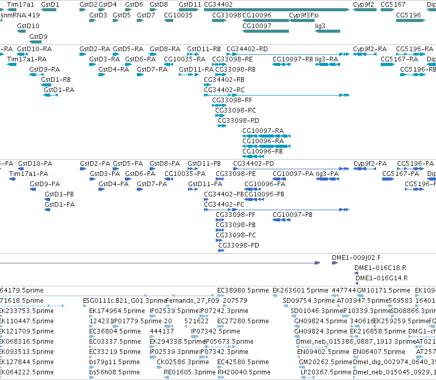This screenshot has height=380, width=436.
Task: Click the GstD9-PA protein label
Action: (x=45, y=184)
